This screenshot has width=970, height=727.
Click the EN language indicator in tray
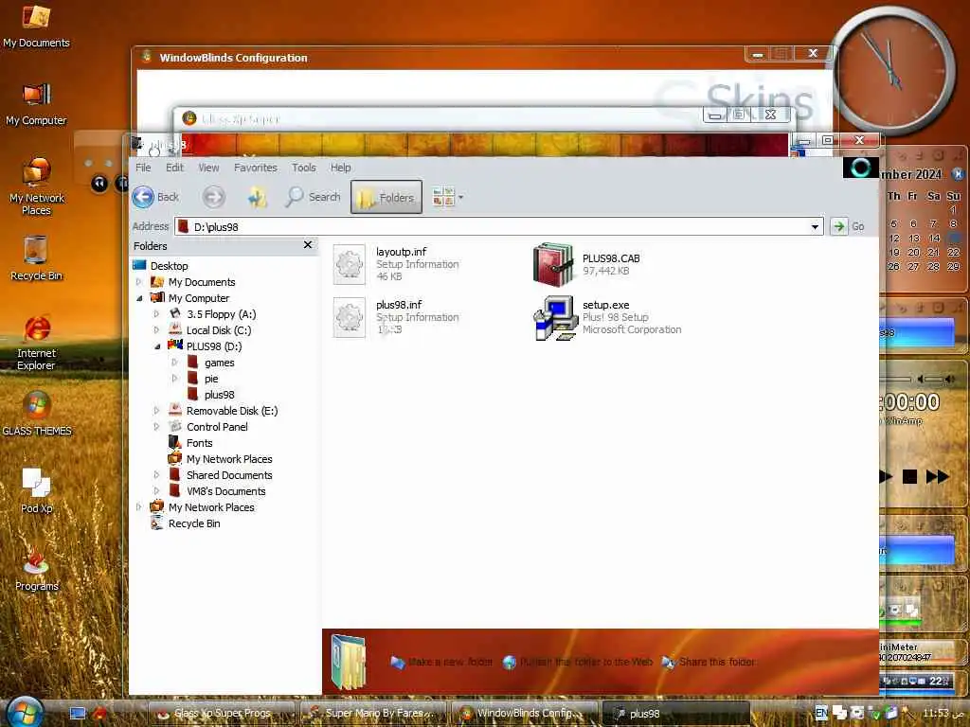(821, 713)
